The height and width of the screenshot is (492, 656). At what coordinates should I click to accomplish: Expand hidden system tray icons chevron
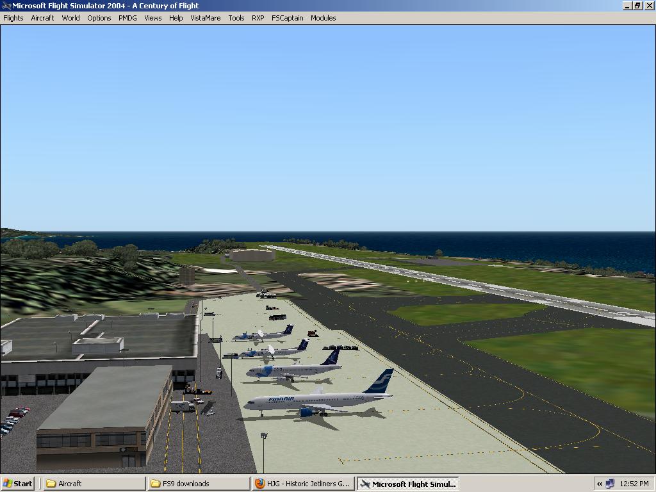(x=600, y=484)
